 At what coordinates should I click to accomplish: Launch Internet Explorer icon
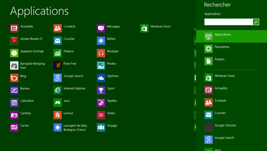57,90
